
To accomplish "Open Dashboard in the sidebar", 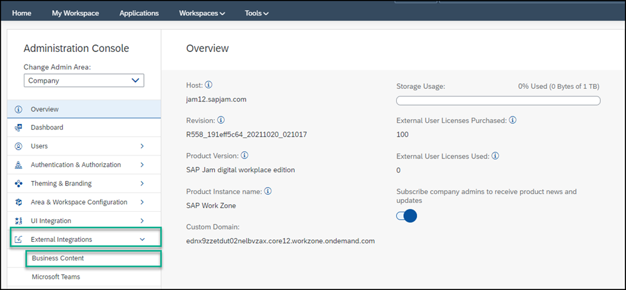I will pos(85,127).
